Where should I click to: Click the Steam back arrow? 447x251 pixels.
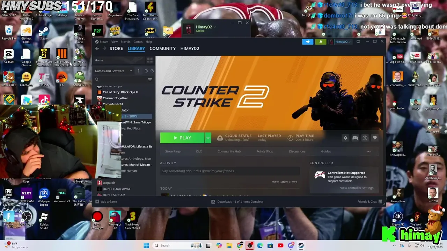pos(97,48)
